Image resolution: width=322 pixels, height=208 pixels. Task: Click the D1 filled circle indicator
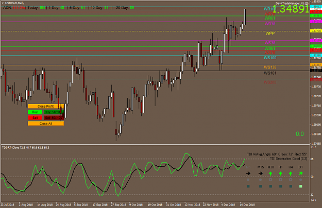click(301, 180)
